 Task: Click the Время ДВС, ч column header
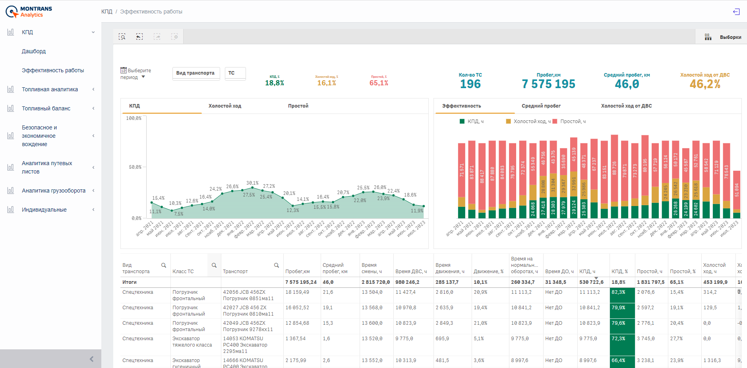411,272
